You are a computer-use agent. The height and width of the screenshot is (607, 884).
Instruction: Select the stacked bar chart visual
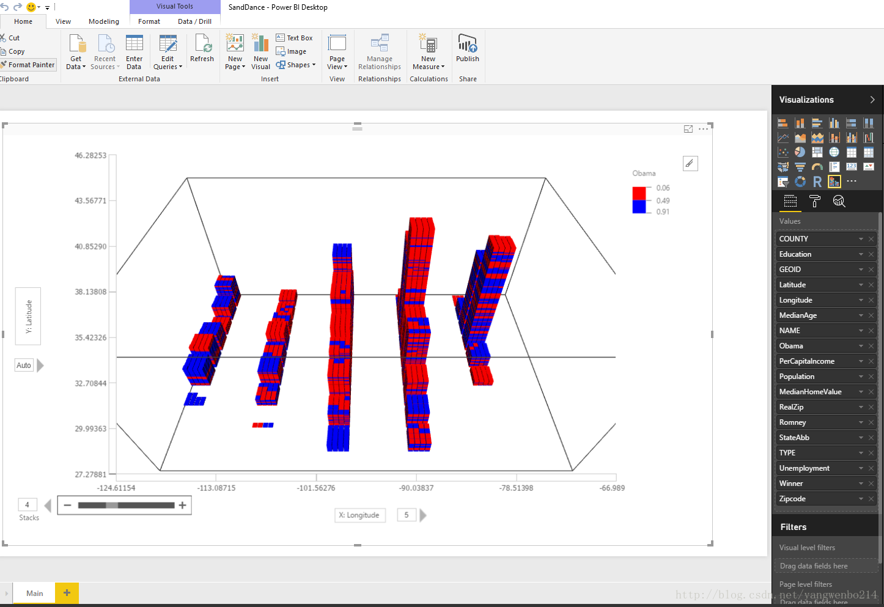(783, 123)
